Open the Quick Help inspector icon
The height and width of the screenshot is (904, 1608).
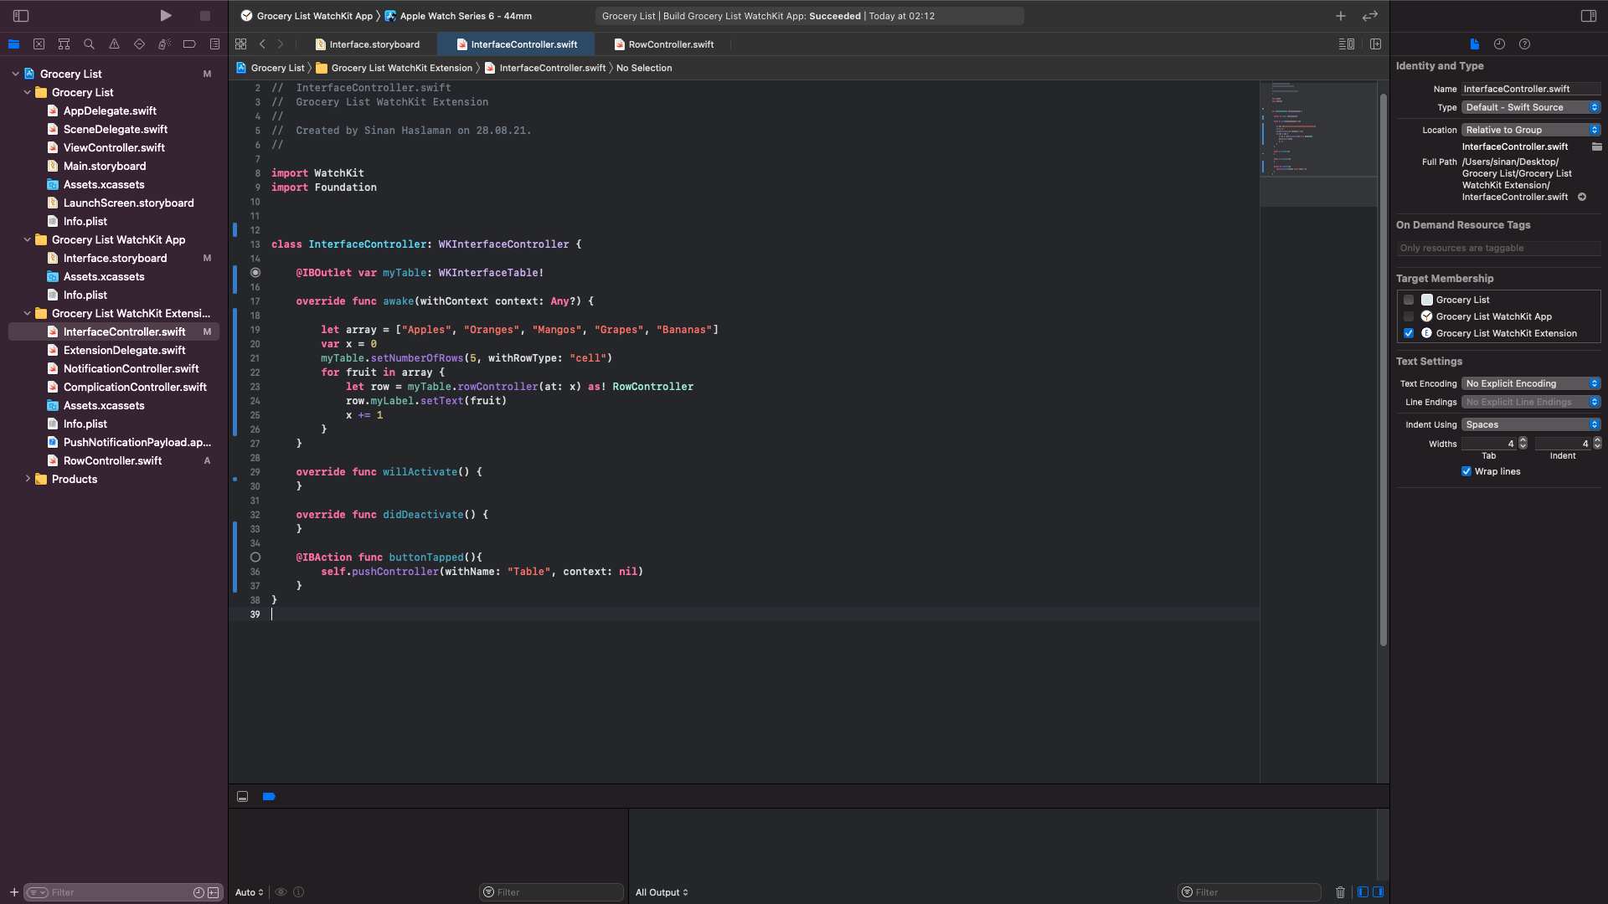[x=1524, y=44]
